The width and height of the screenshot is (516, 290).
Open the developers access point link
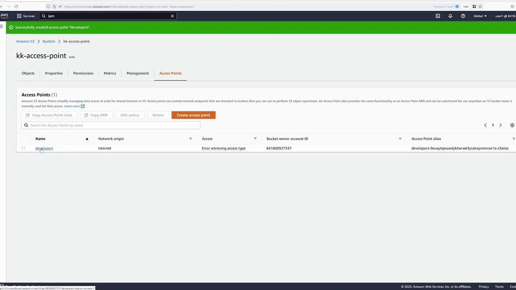pos(44,148)
